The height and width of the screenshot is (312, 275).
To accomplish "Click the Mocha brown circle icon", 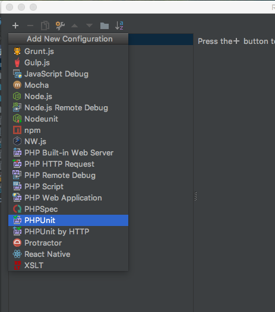I will tap(17, 85).
